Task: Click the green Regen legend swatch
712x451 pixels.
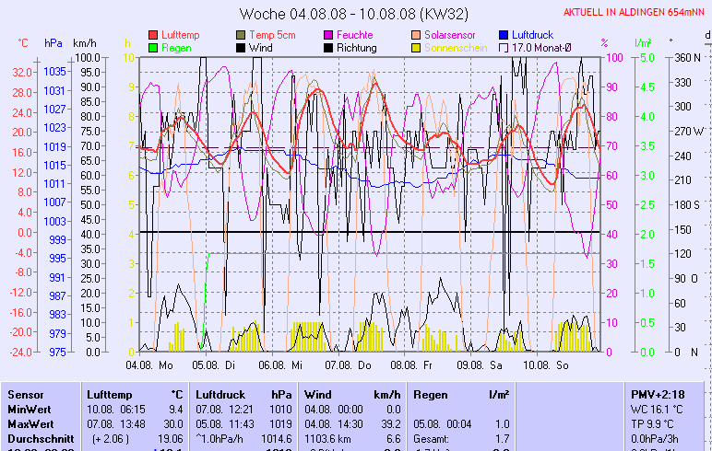Action: pyautogui.click(x=153, y=48)
